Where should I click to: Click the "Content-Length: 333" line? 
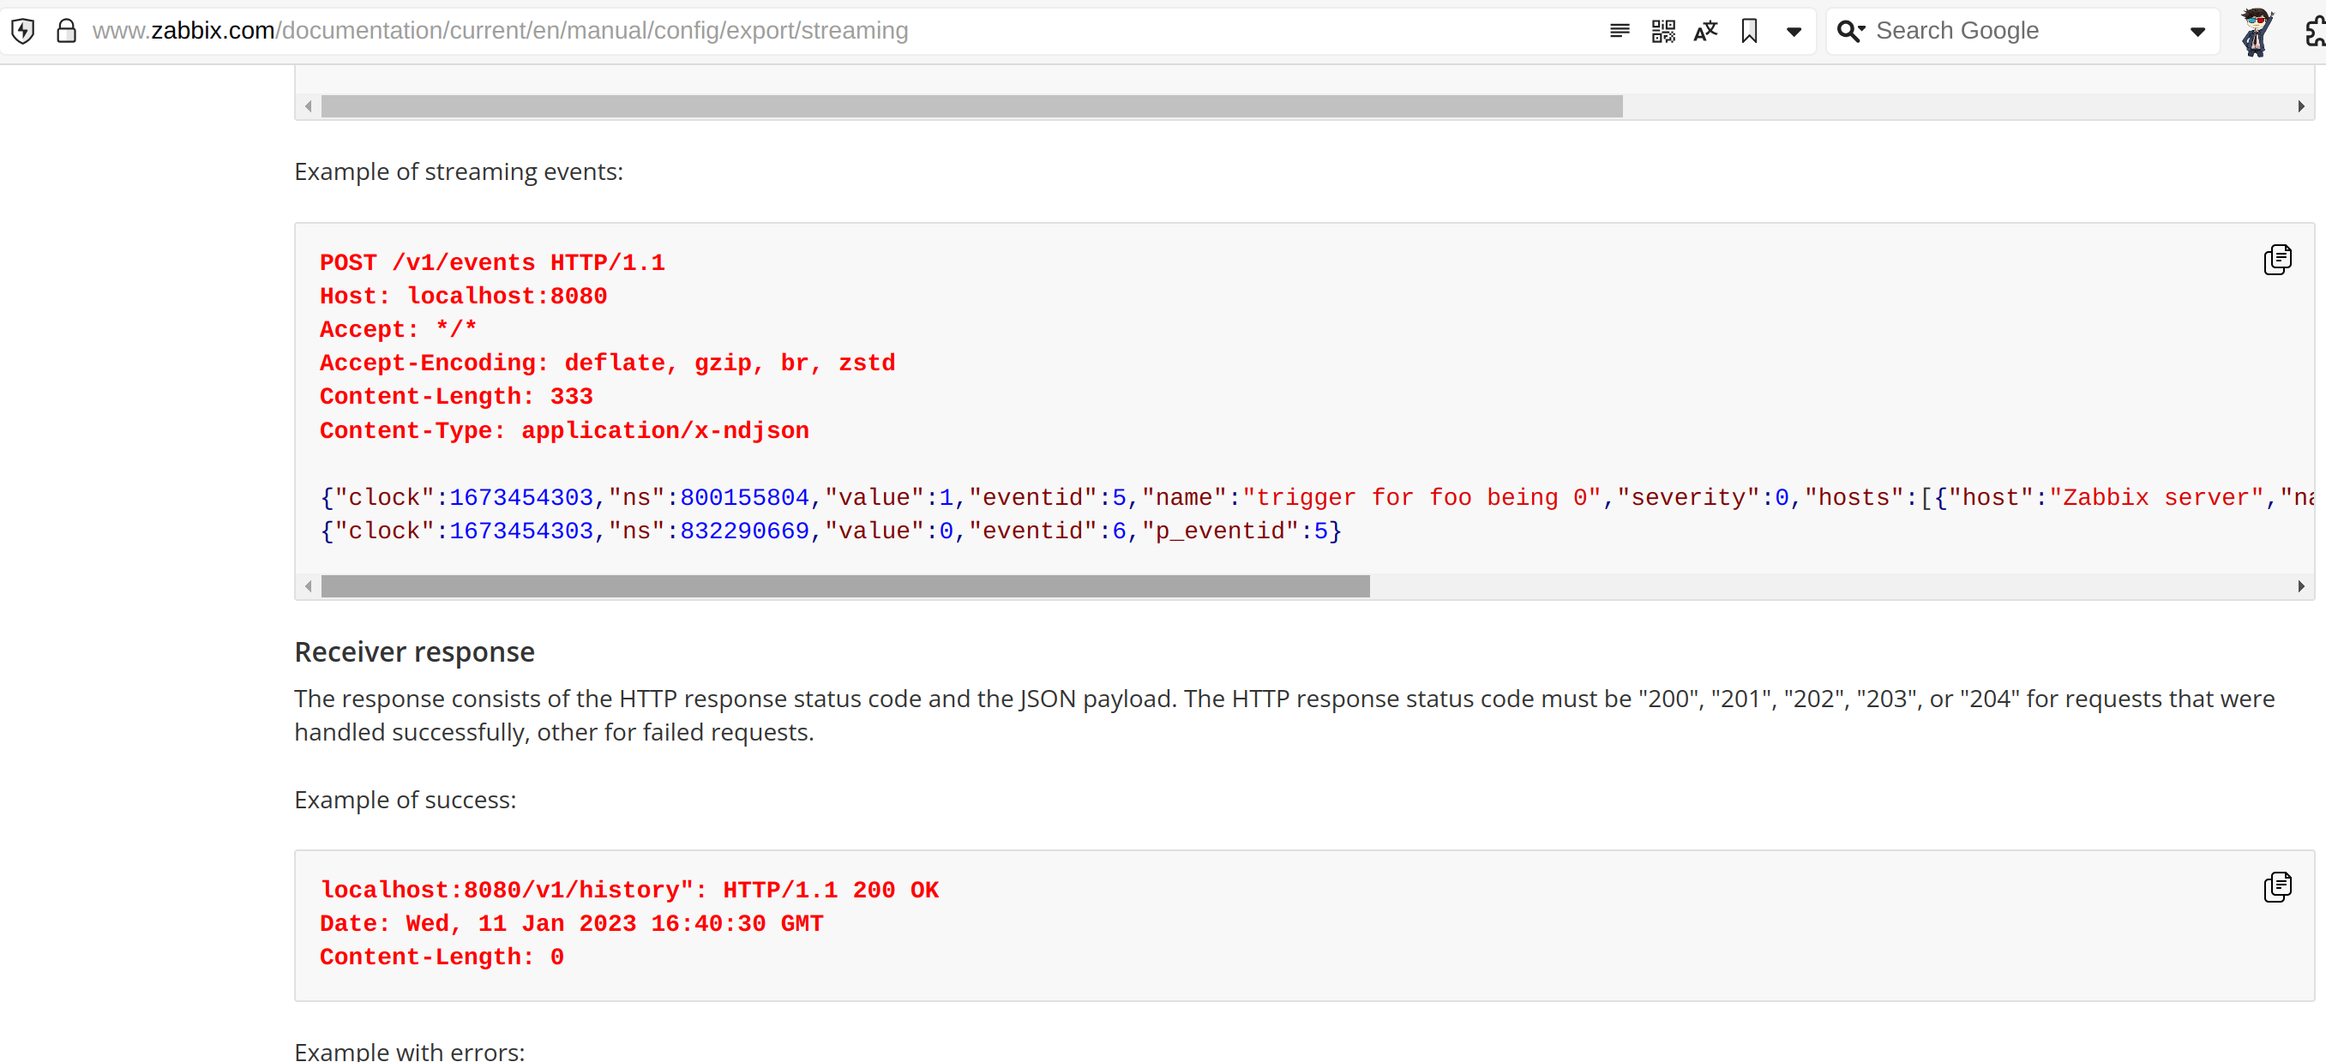[456, 397]
